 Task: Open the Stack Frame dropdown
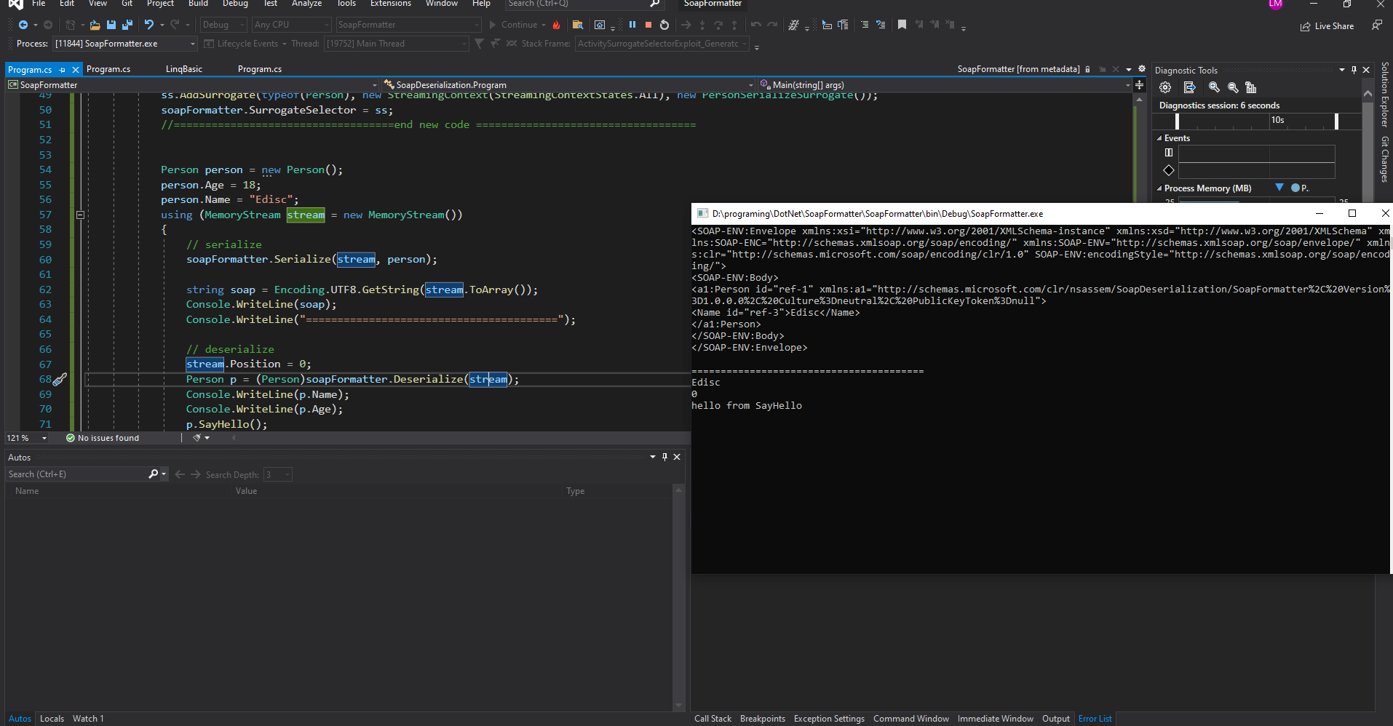click(x=663, y=44)
